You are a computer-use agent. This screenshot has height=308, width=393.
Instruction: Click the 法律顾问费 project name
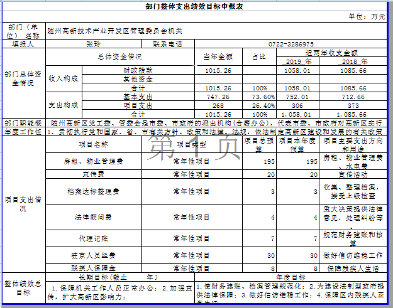pos(94,217)
